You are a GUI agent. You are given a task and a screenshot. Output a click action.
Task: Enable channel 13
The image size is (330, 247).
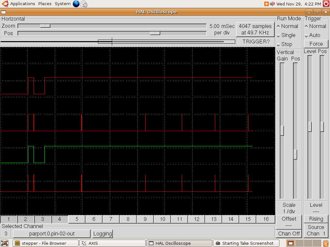click(x=214, y=219)
